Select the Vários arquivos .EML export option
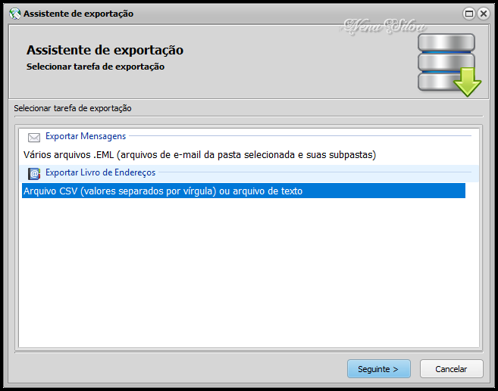 click(200, 154)
